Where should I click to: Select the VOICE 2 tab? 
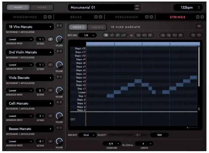coord(97,27)
